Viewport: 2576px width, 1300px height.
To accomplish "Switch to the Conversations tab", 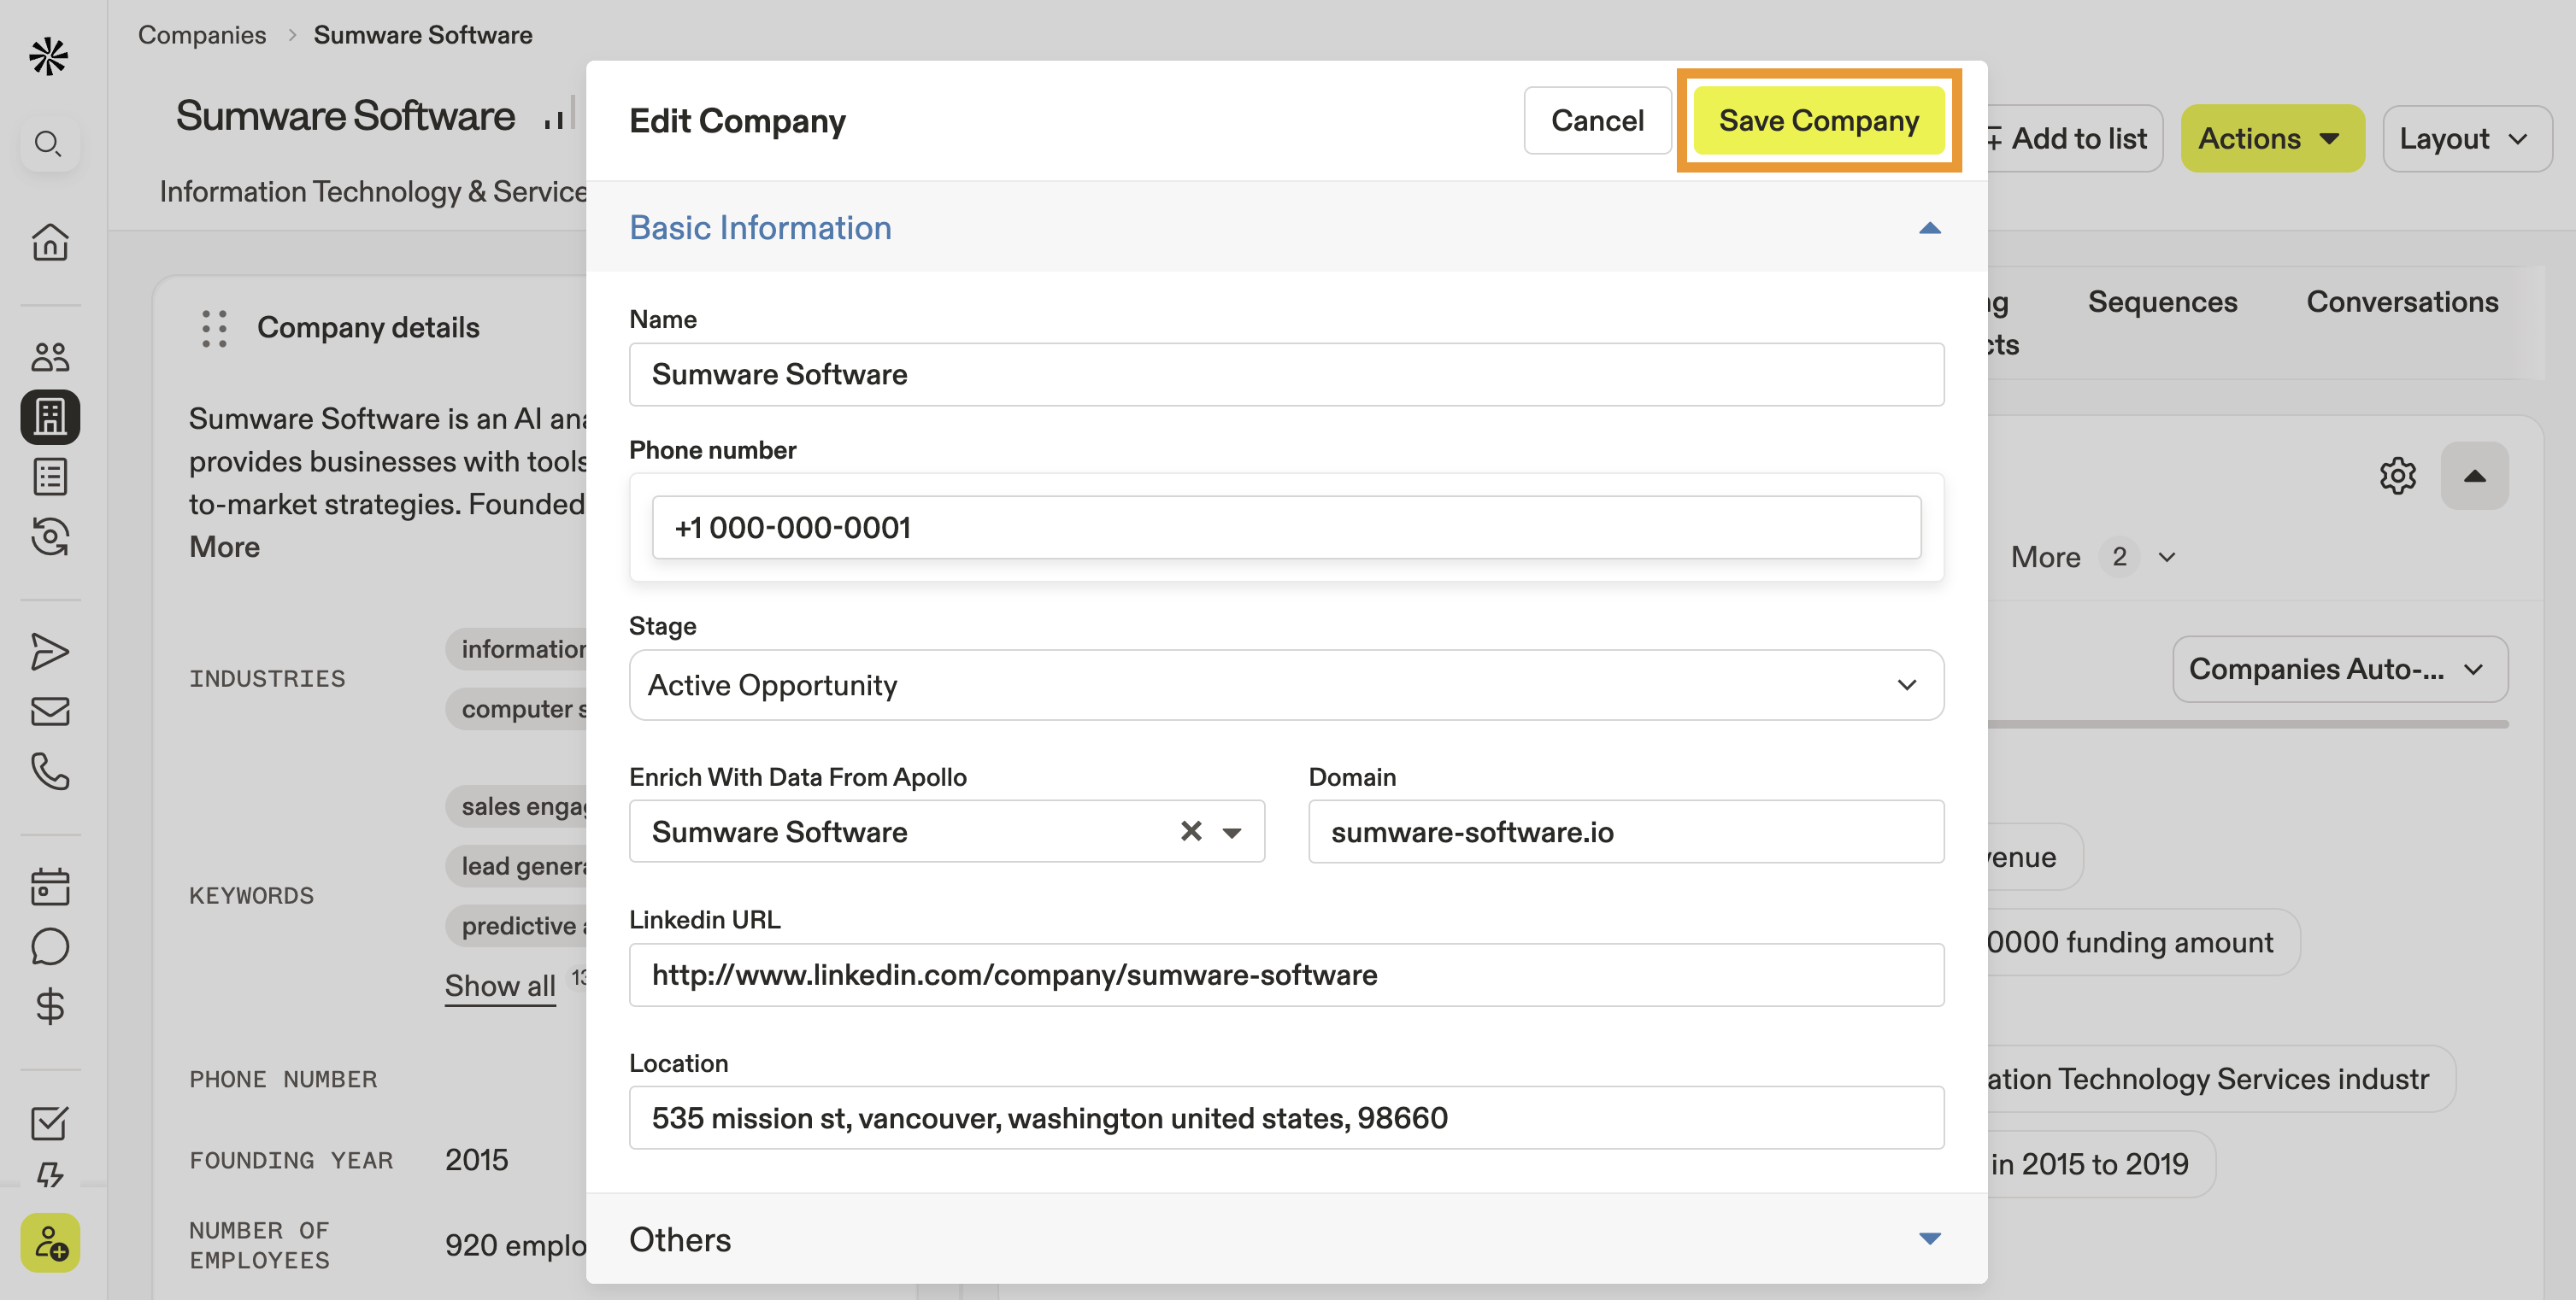I will (2401, 302).
